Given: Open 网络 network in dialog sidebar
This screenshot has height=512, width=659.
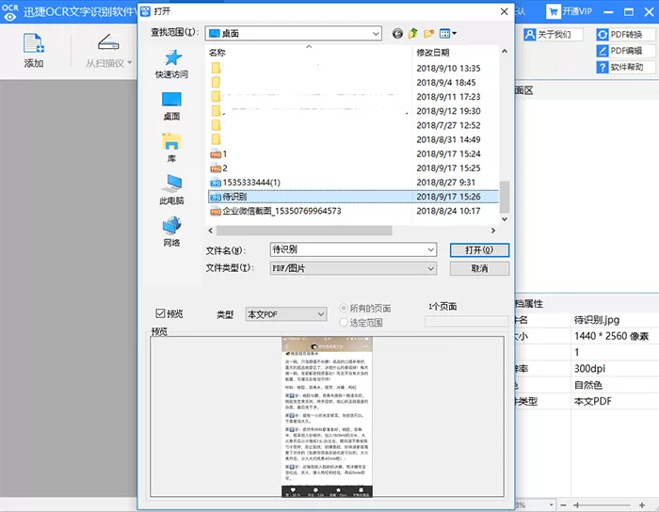Looking at the screenshot, I should coord(172,231).
